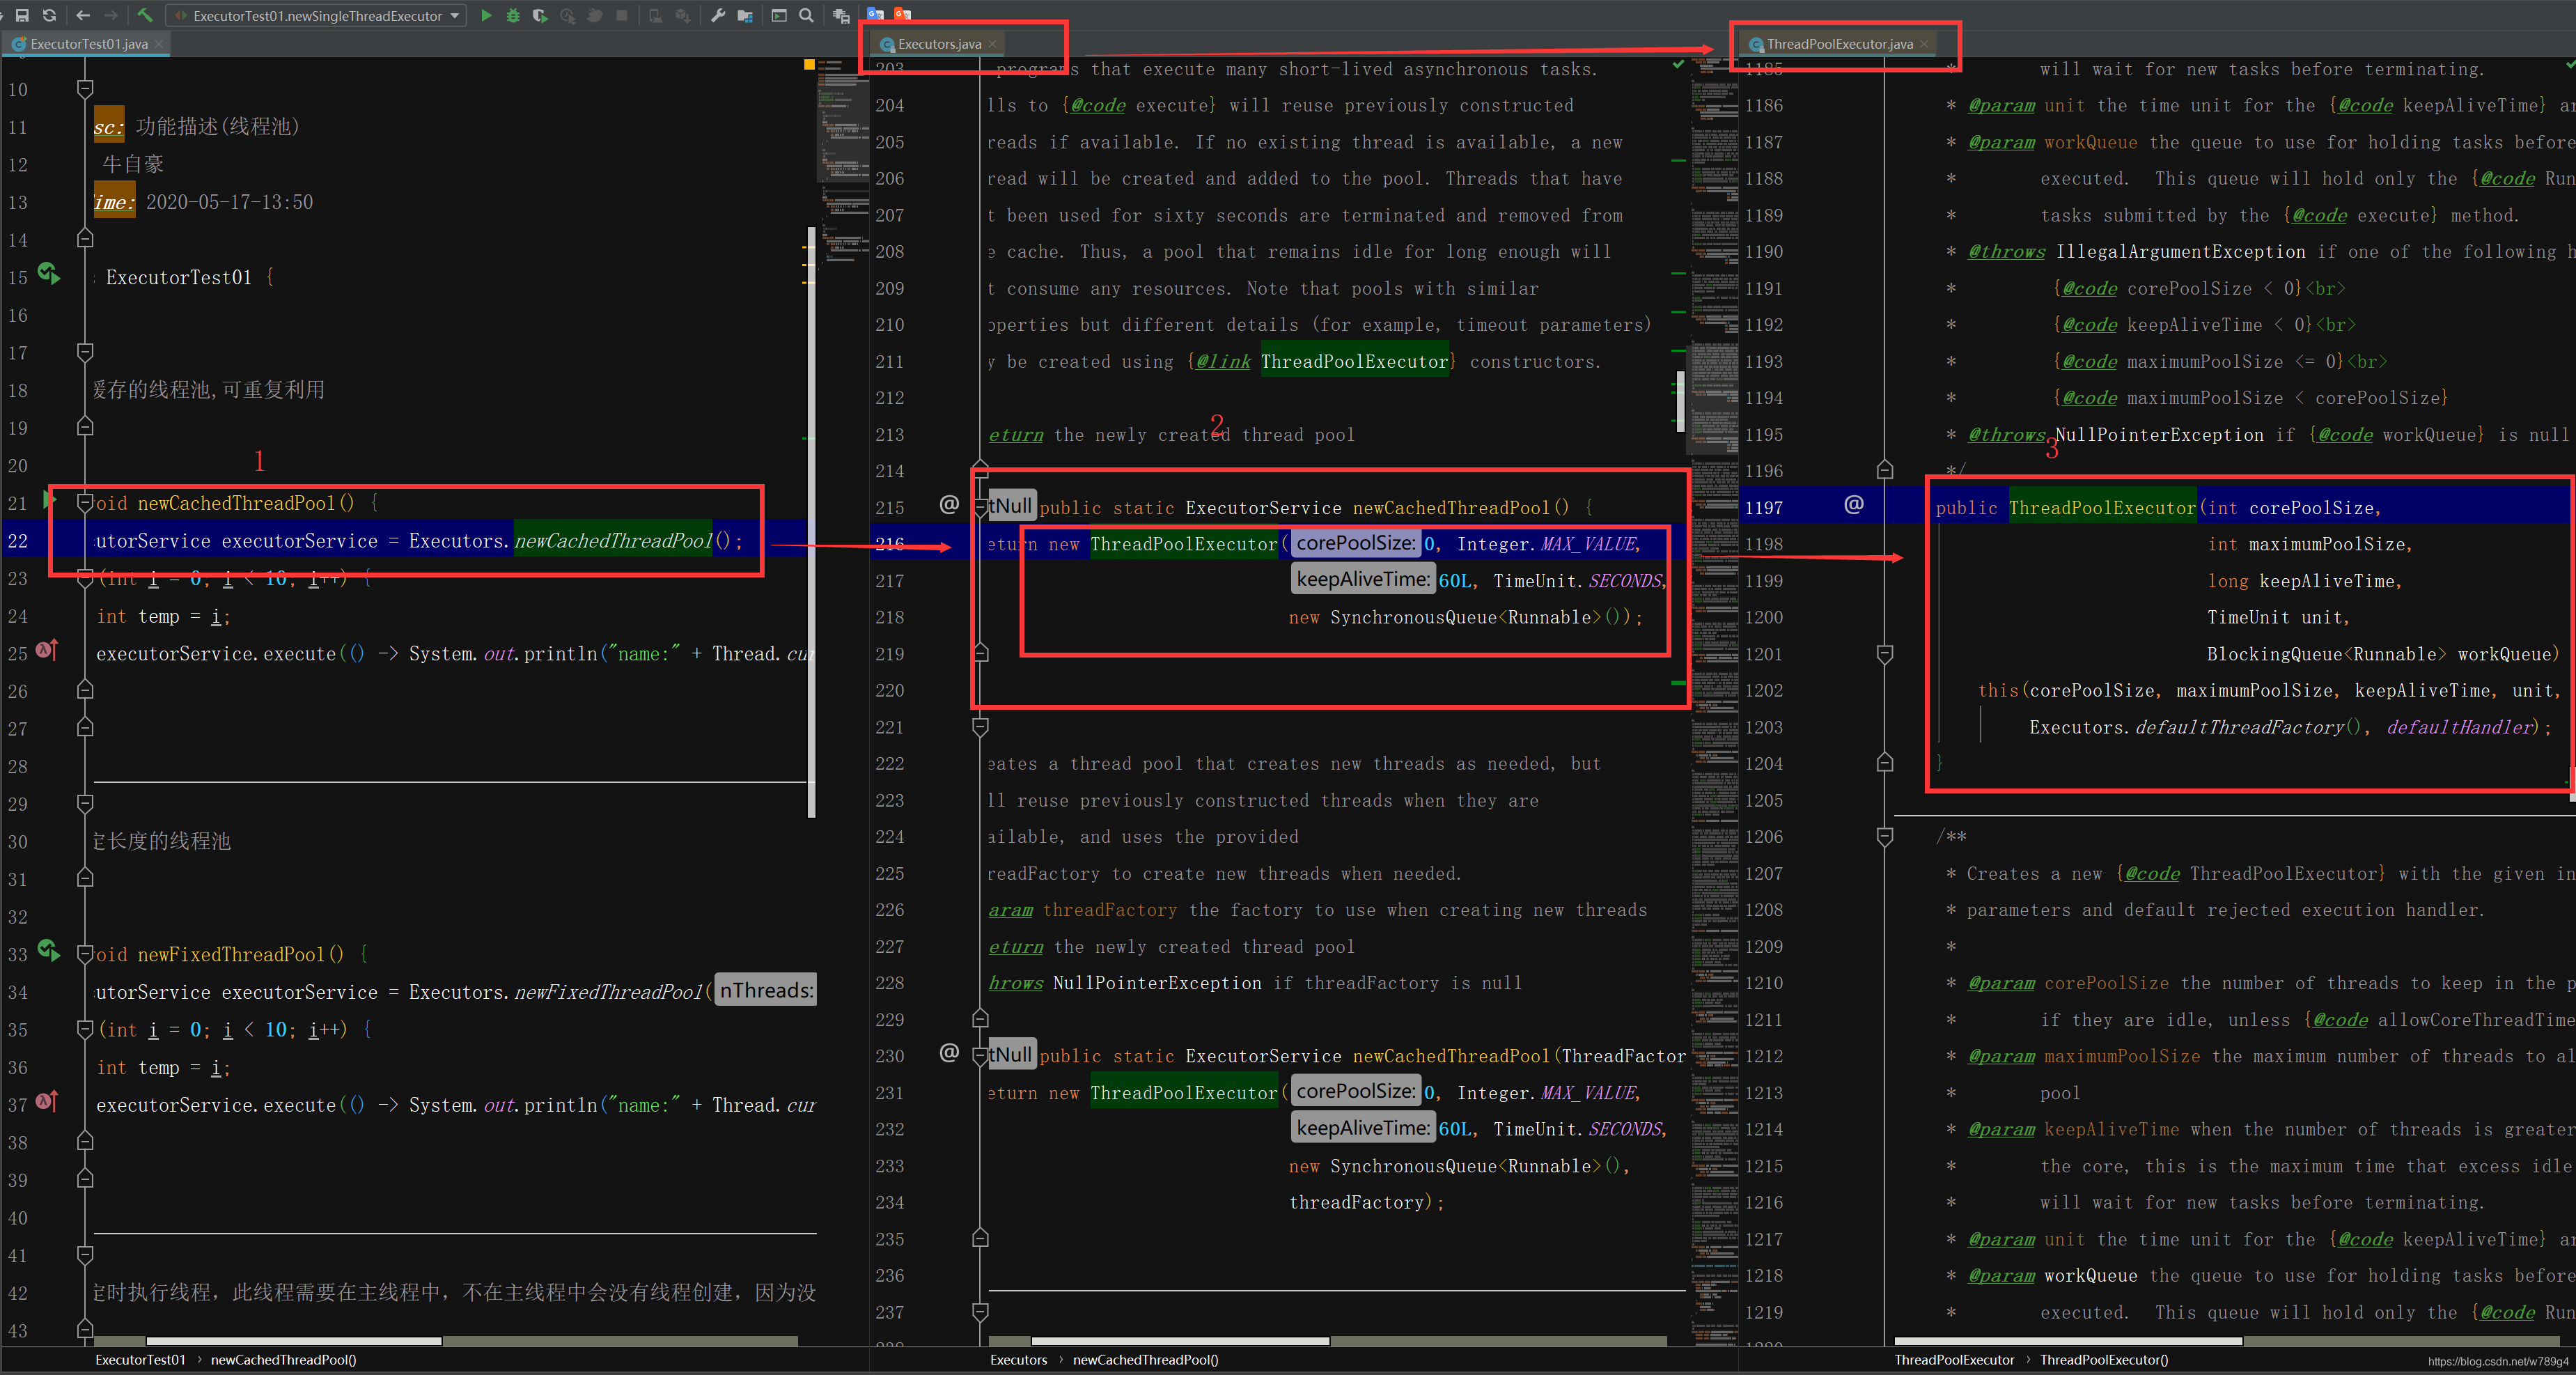The width and height of the screenshot is (2576, 1375).
Task: Click Executors breadcrumb in middle pane
Action: pyautogui.click(x=1018, y=1360)
